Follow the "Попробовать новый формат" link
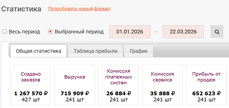The width and height of the screenshot is (229, 108). [x=80, y=9]
